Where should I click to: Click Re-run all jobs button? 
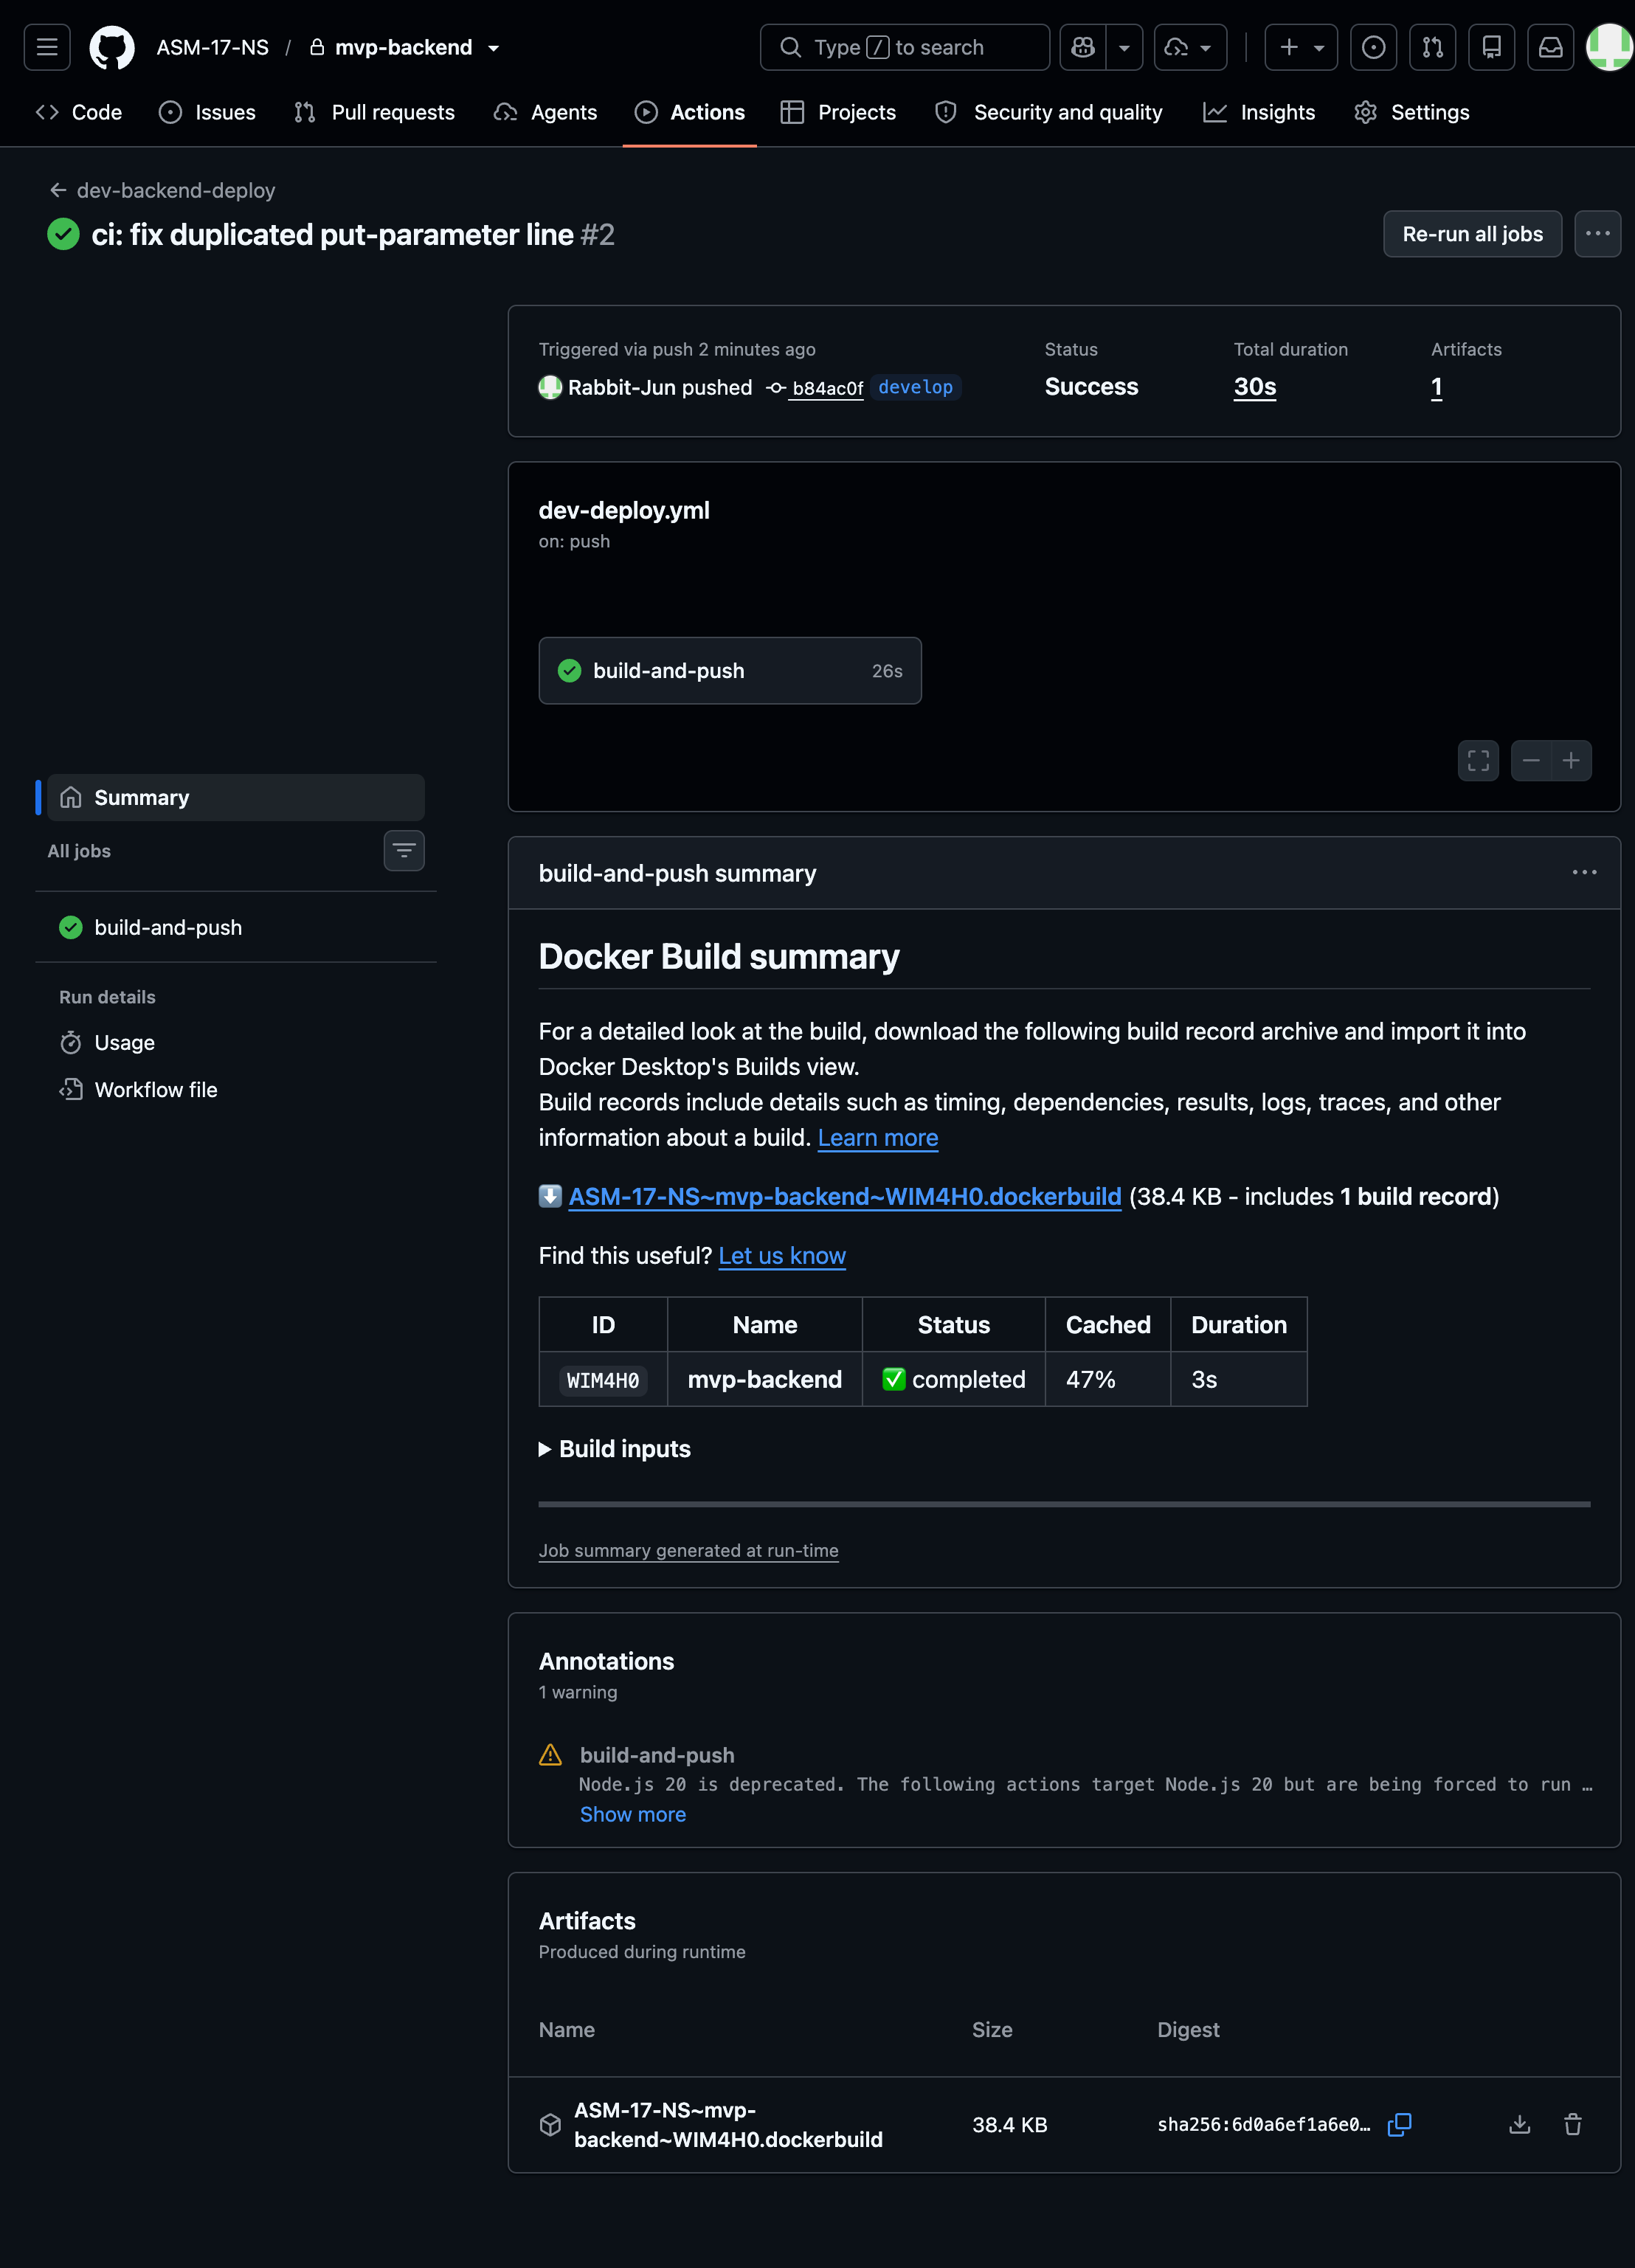(1472, 234)
